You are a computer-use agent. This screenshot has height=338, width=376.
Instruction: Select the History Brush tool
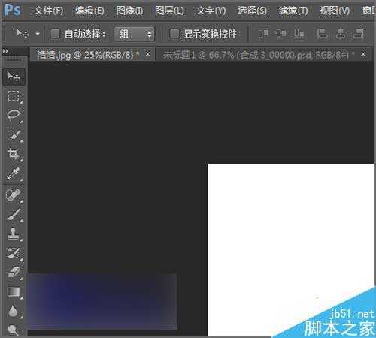(14, 253)
